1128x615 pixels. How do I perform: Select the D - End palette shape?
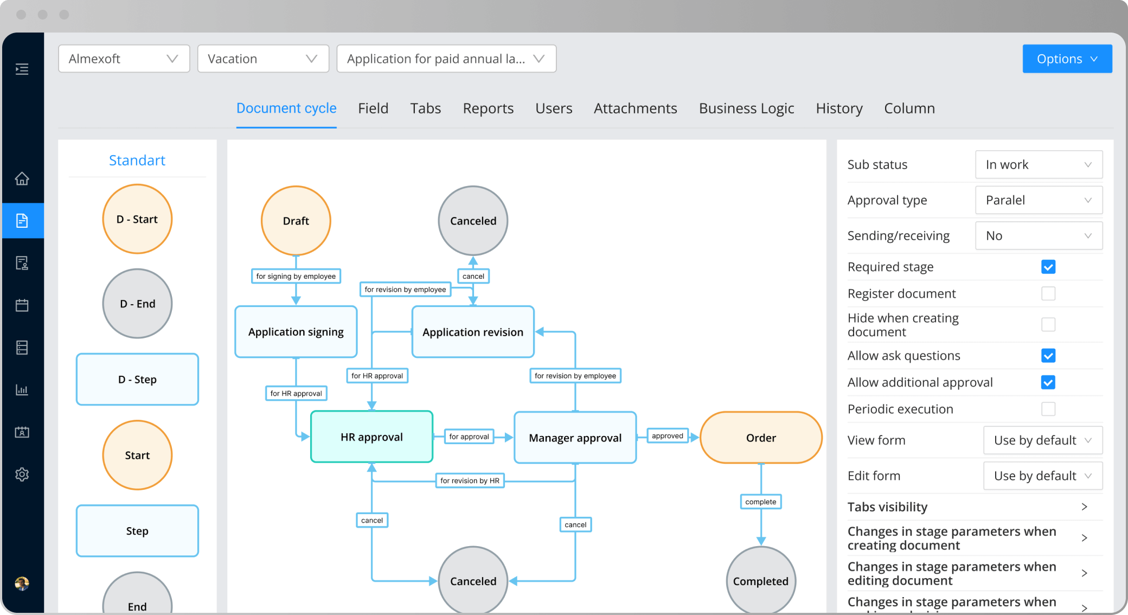pyautogui.click(x=137, y=304)
